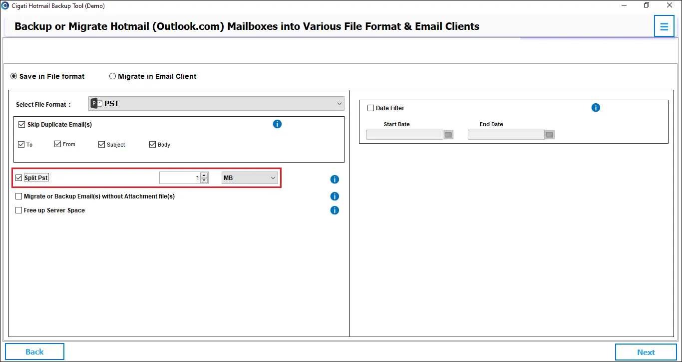The height and width of the screenshot is (362, 682).
Task: Open the MB size unit dropdown
Action: tap(250, 178)
